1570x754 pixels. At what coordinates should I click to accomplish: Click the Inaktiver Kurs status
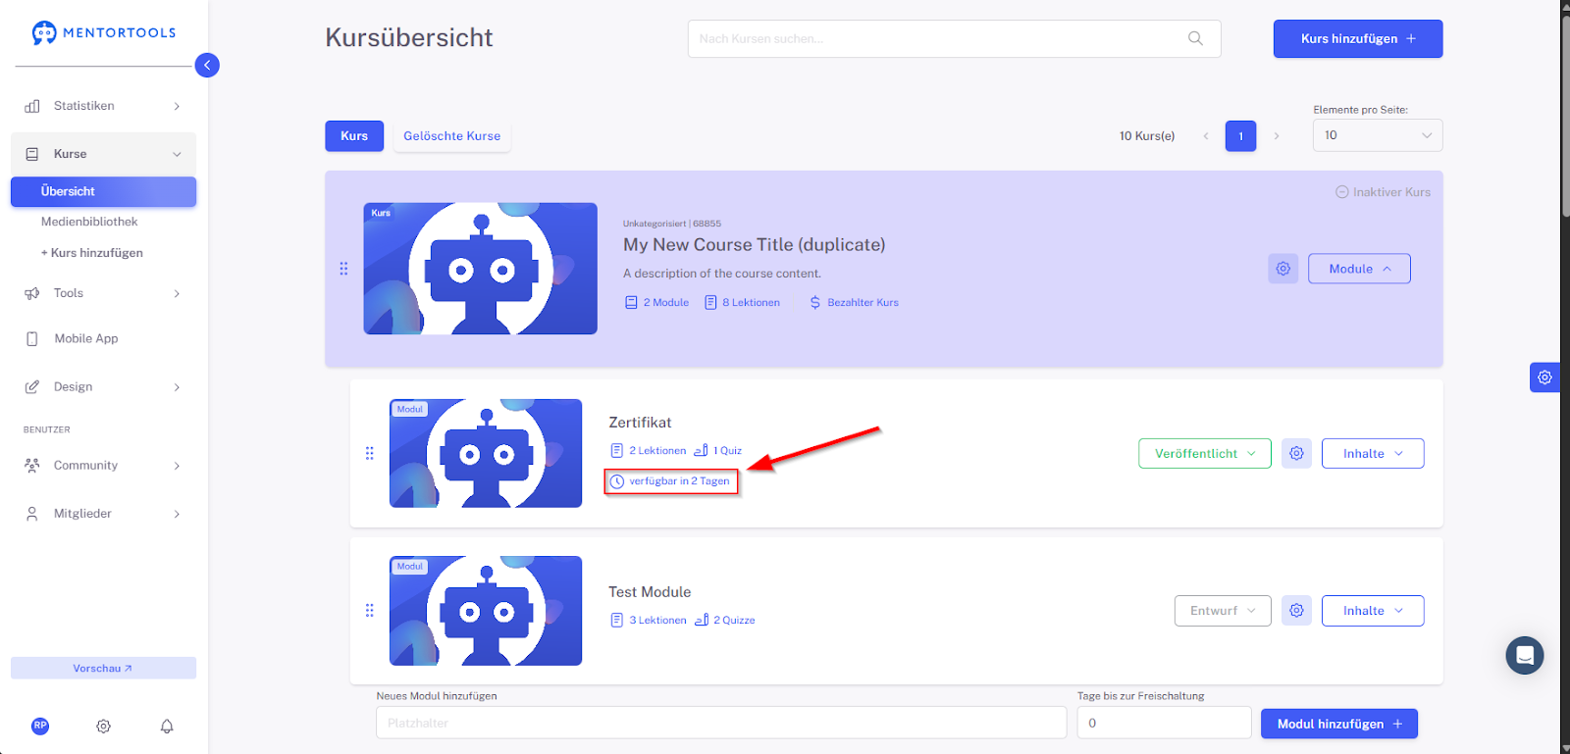tap(1383, 192)
